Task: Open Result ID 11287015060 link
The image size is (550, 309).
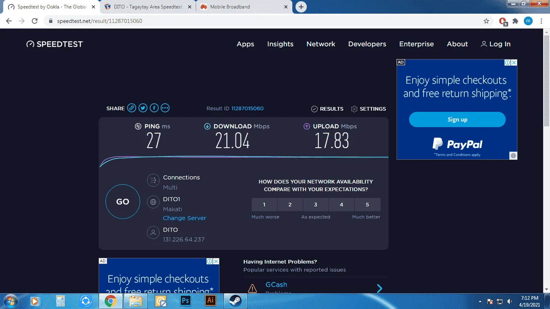Action: [247, 109]
